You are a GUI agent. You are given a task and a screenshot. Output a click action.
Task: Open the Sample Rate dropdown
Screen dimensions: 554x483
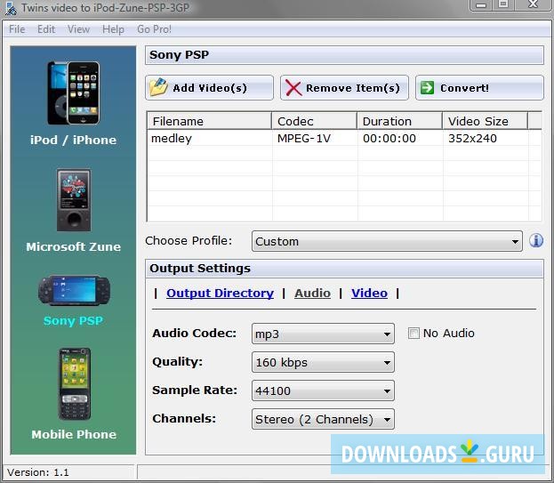(x=323, y=390)
